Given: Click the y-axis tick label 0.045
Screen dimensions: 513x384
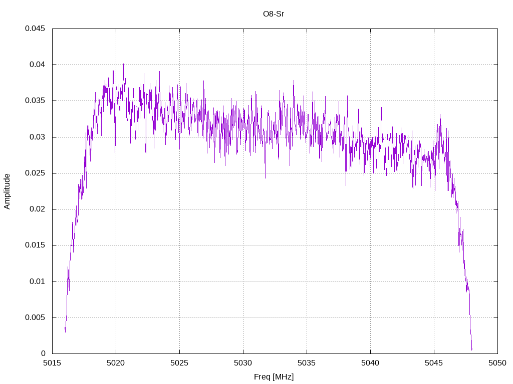Looking at the screenshot, I should (35, 28).
